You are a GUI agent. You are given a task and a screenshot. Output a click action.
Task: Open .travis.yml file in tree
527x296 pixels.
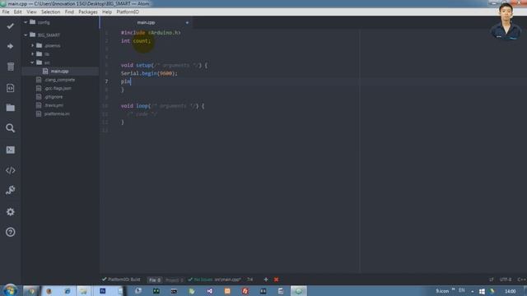point(54,105)
